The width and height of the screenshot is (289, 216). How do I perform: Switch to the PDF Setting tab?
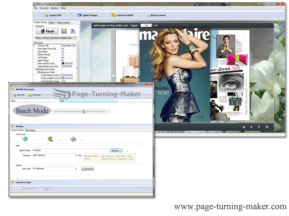pos(30,130)
